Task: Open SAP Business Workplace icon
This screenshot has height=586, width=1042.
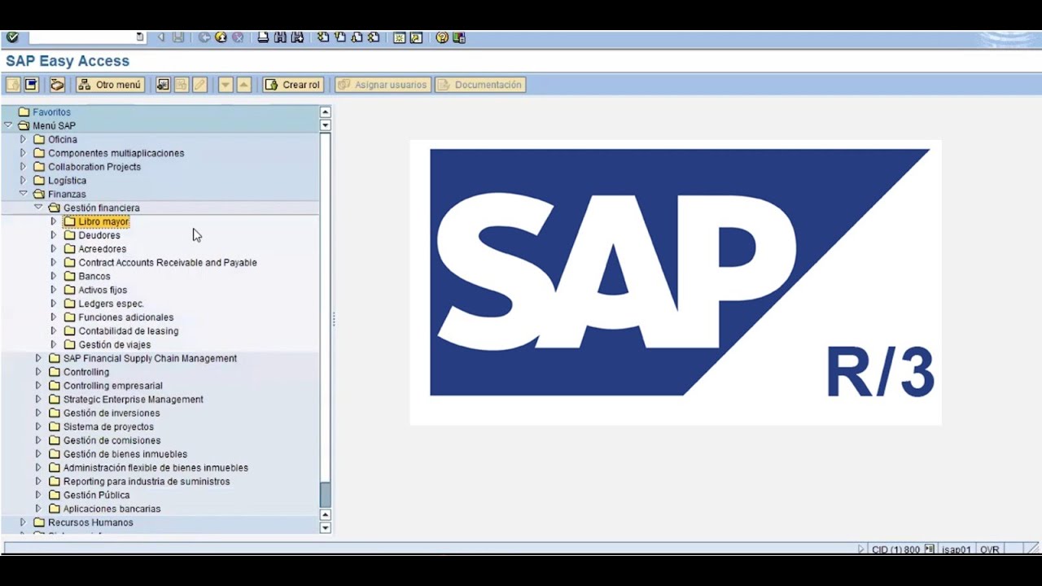Action: 57,85
